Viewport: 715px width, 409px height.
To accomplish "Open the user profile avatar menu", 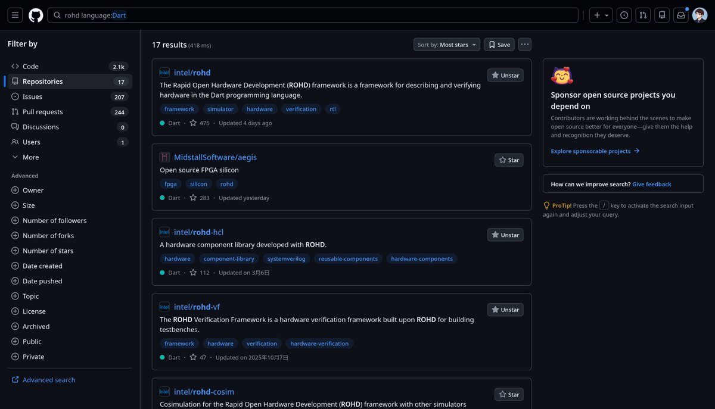I will 700,15.
